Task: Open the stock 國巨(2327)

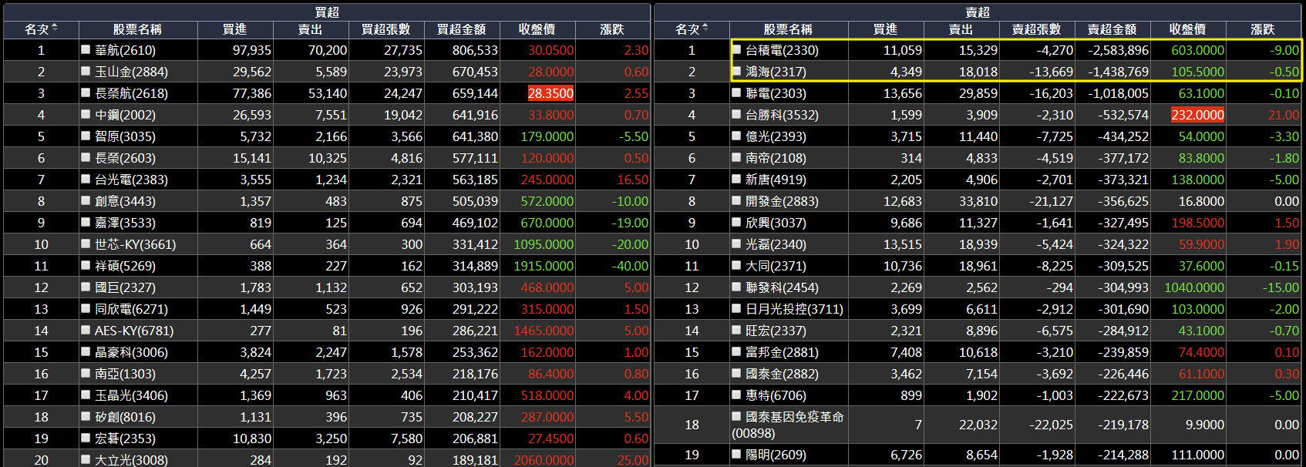Action: click(x=125, y=287)
